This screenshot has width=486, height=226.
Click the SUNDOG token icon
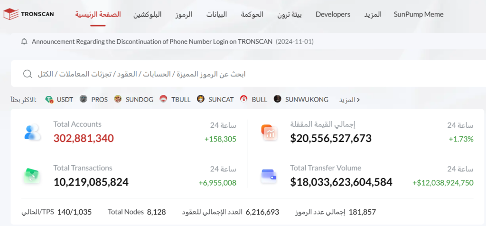click(118, 99)
